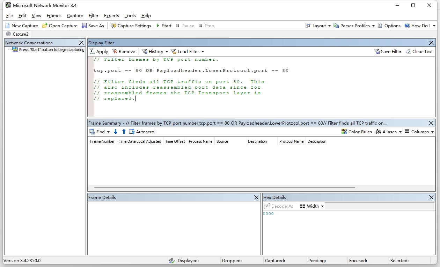Open the Options dialog
Screen dimensions: 440x267
pos(389,25)
